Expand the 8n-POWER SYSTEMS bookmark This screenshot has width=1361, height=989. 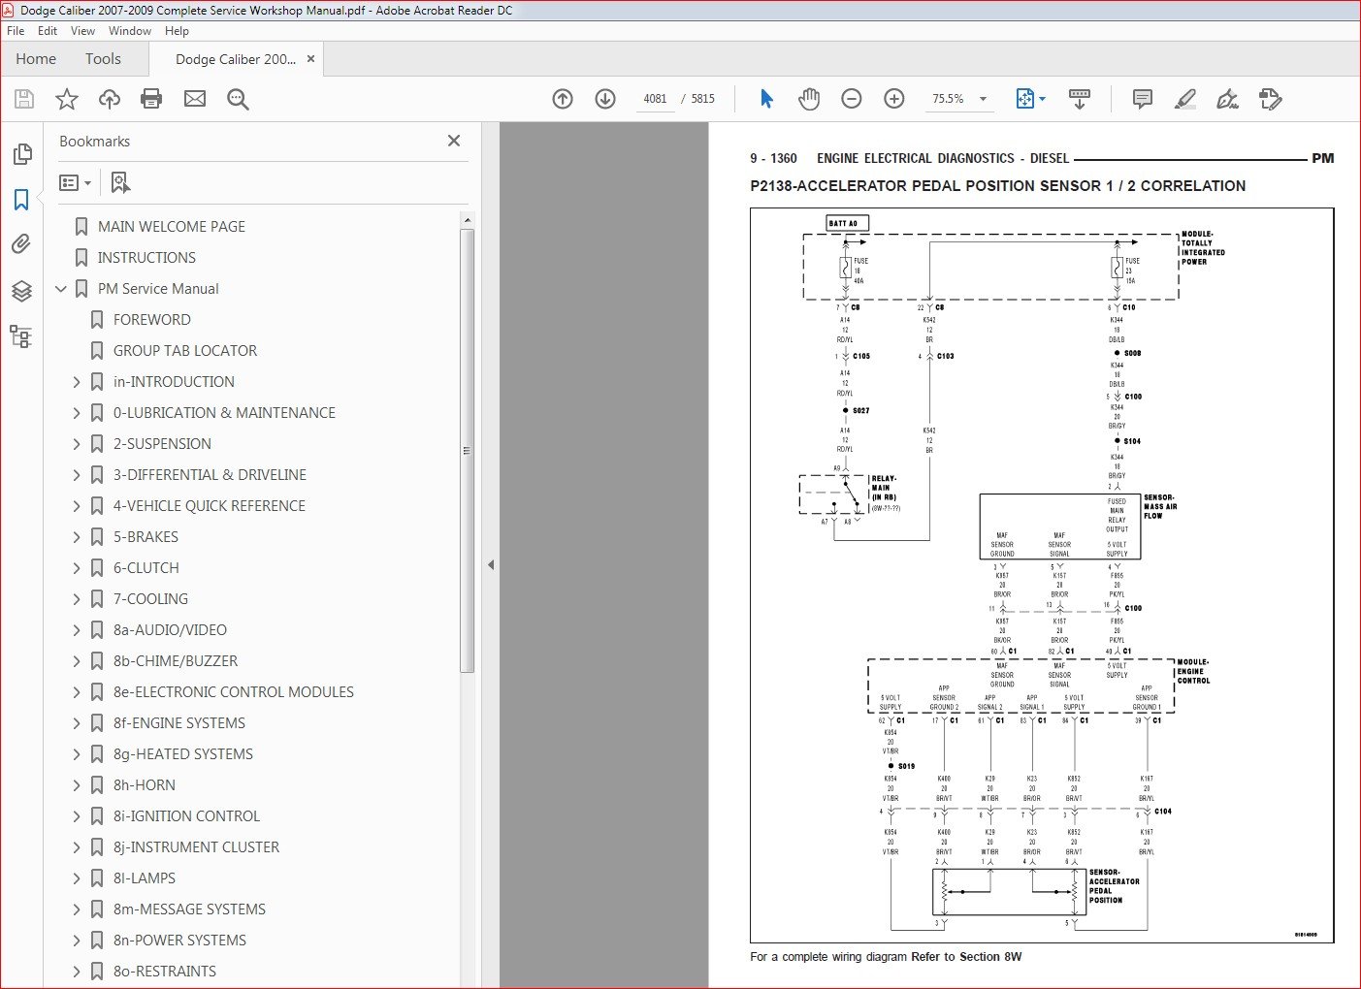tap(77, 941)
